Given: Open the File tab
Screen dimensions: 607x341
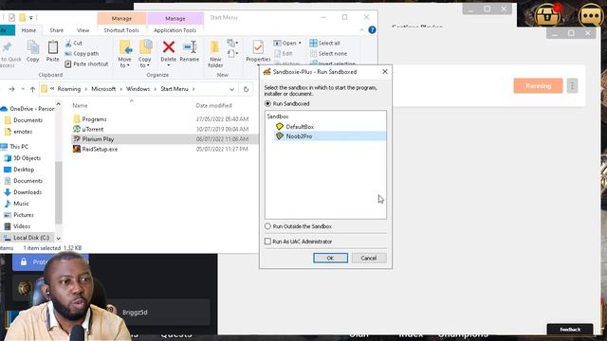Looking at the screenshot, I should click(x=7, y=30).
